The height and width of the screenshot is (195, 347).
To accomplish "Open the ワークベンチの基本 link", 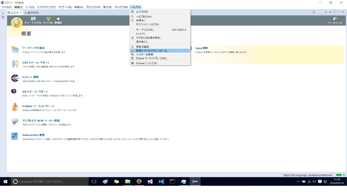I will click(x=34, y=48).
